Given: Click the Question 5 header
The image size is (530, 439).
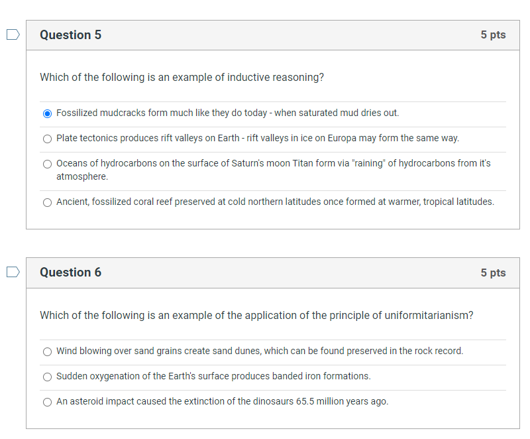Looking at the screenshot, I should click(x=70, y=35).
